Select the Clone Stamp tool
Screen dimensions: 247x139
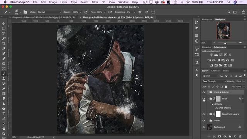(x=4, y=79)
